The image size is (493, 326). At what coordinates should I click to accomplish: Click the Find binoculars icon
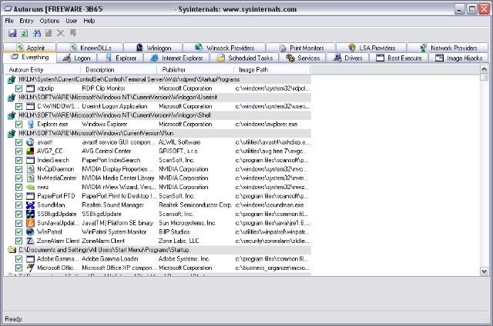(37, 34)
